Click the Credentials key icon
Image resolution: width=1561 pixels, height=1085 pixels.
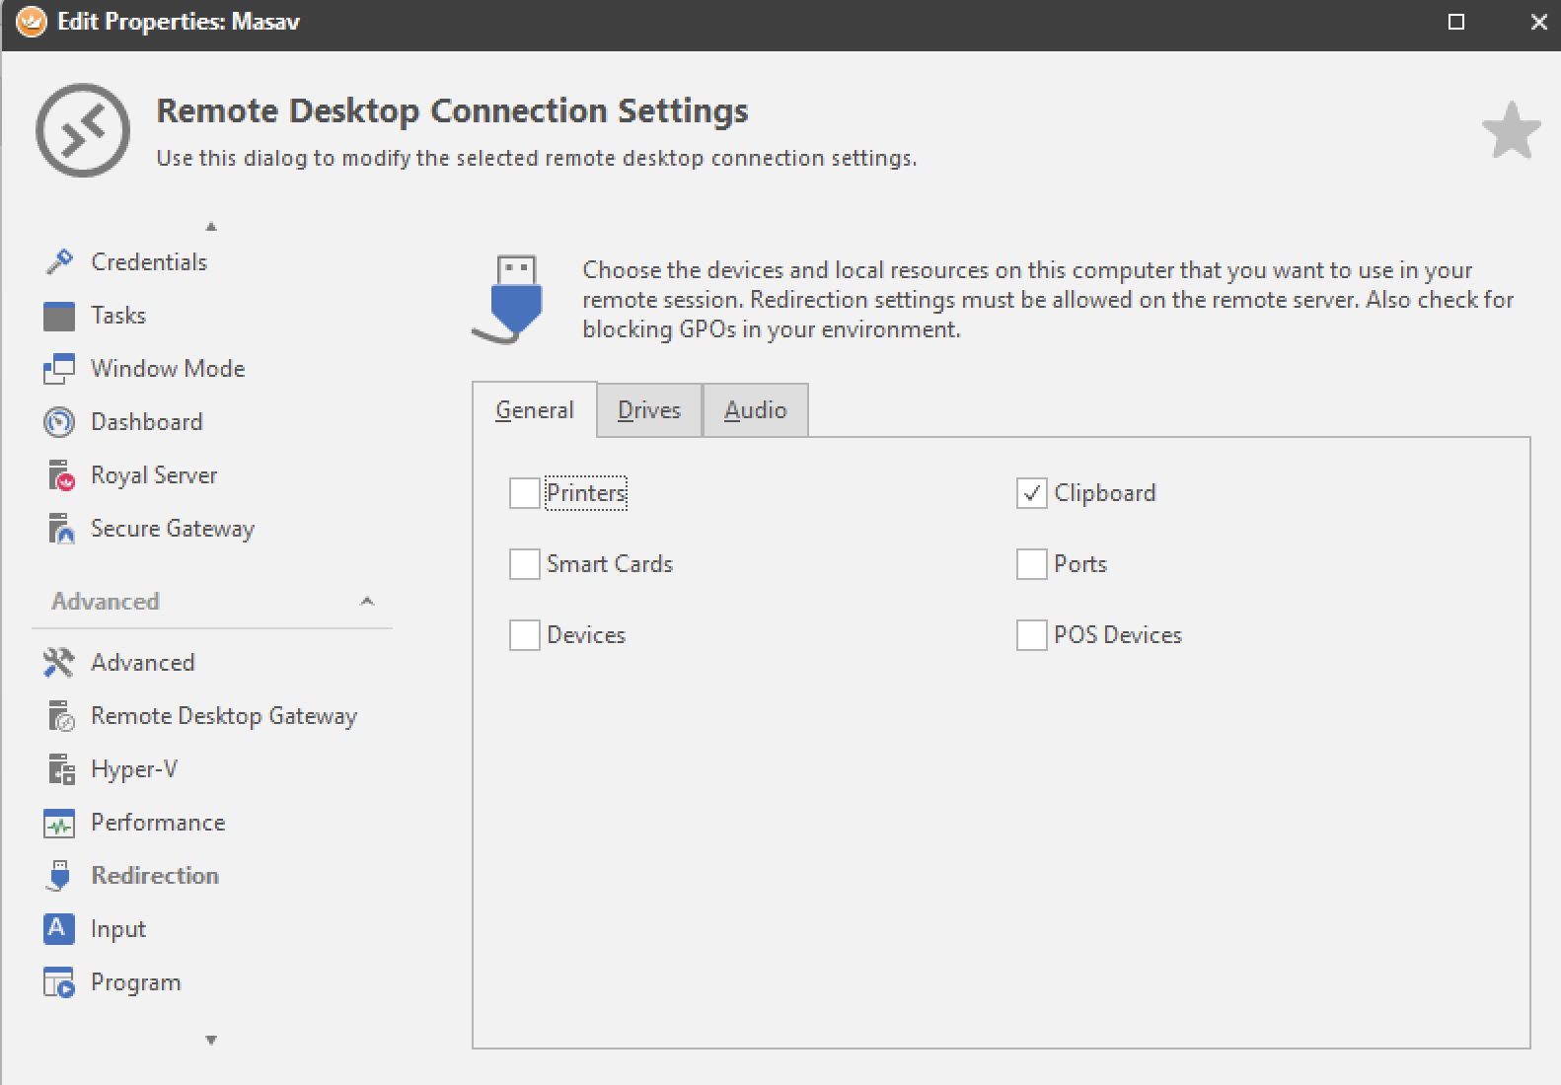click(x=59, y=262)
